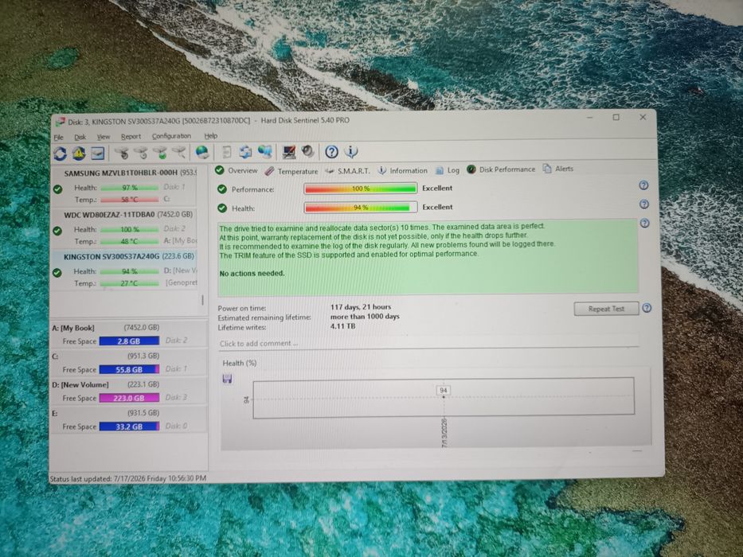Click the Performance 100 % bar
Image resolution: width=743 pixels, height=557 pixels.
360,189
